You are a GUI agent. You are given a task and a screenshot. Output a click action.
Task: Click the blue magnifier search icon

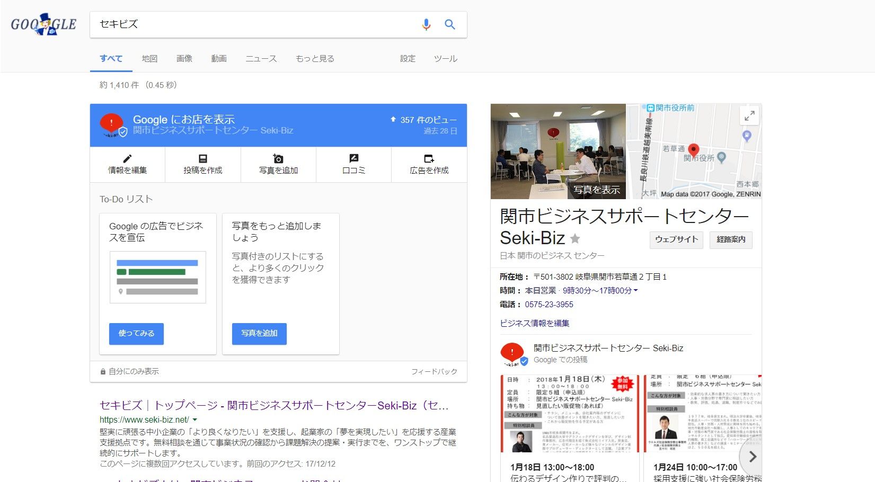point(450,24)
